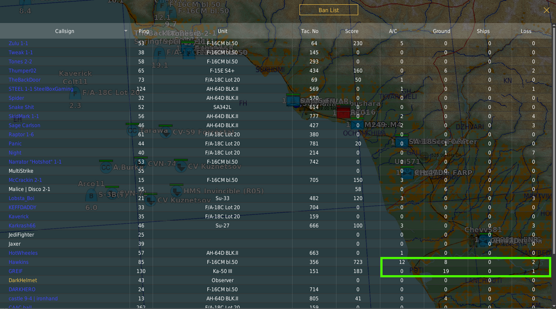The image size is (556, 309).
Task: Click Zulu 1-1's score value 230
Action: pos(358,43)
